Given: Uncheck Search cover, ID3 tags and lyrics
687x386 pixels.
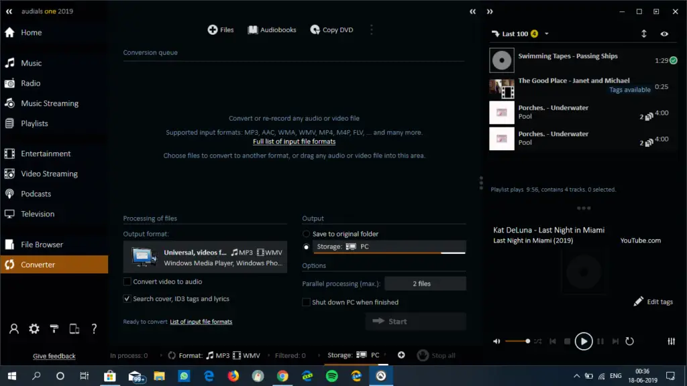Looking at the screenshot, I should tap(127, 298).
